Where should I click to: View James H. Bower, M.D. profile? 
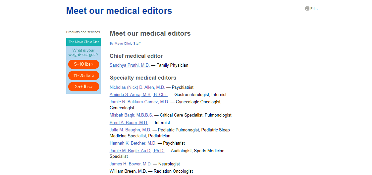pyautogui.click(x=131, y=164)
